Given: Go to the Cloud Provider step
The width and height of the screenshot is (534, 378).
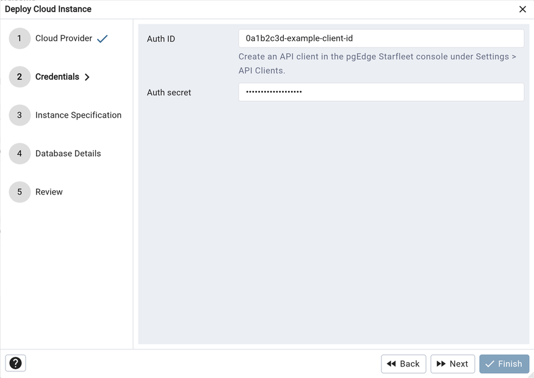Looking at the screenshot, I should click(63, 38).
